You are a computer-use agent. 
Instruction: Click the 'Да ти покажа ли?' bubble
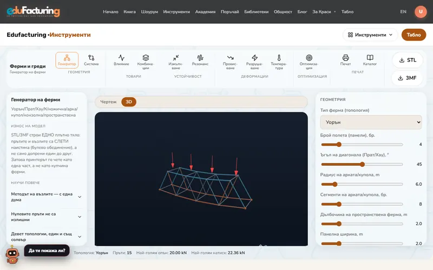click(x=47, y=251)
